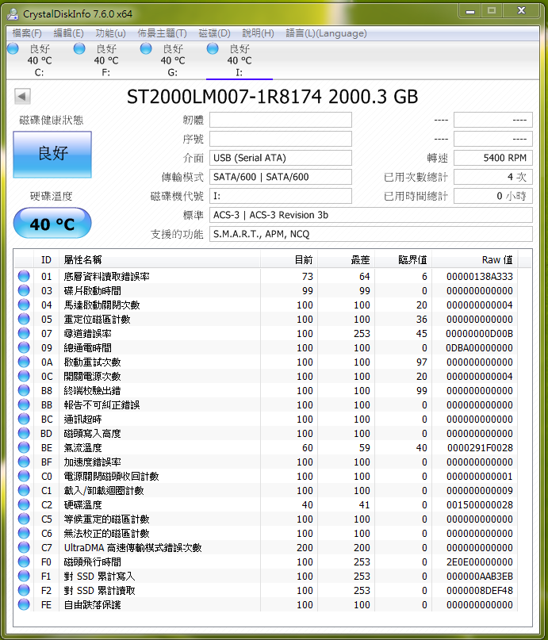Select drive F: status icon
The width and height of the screenshot is (548, 640).
click(x=79, y=48)
